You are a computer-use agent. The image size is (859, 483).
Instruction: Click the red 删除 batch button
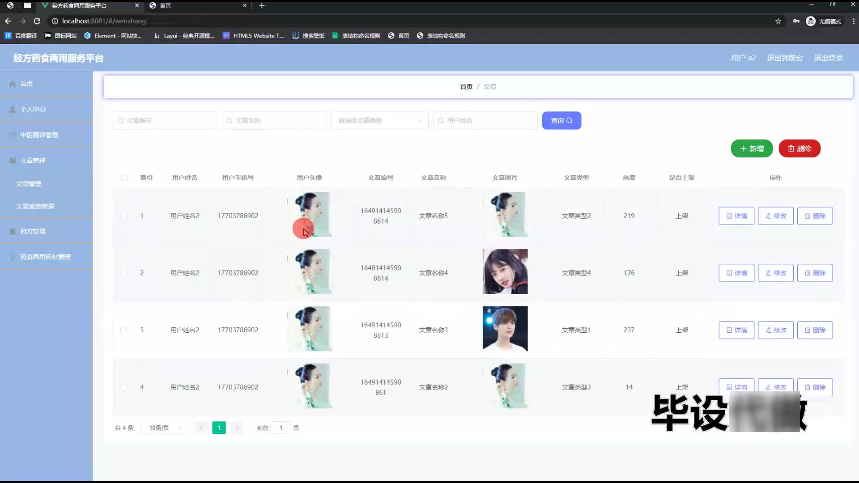(x=799, y=148)
